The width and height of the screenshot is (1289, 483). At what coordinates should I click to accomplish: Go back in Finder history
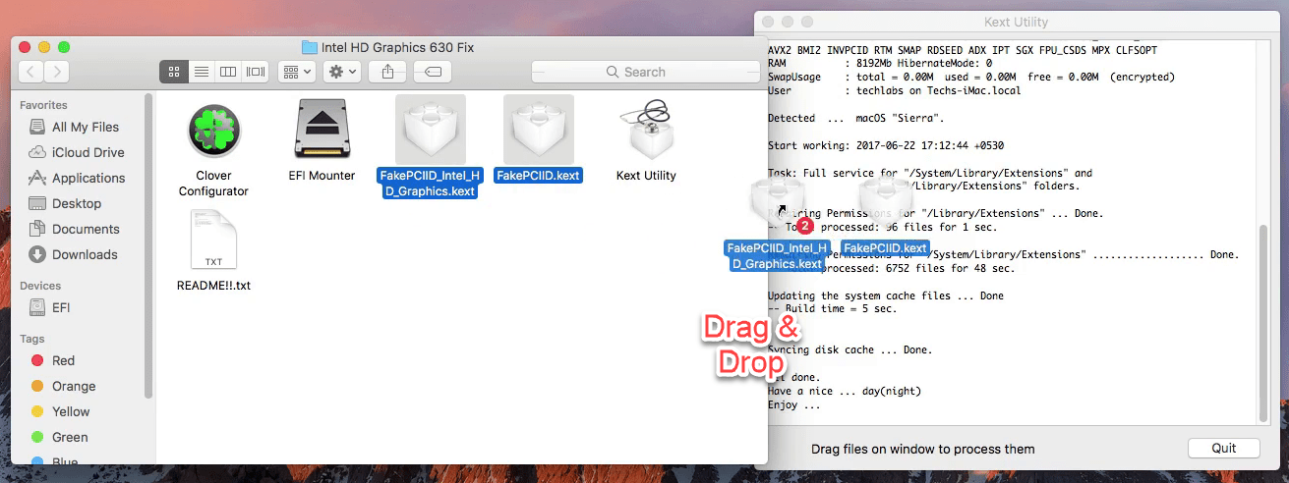coord(31,72)
